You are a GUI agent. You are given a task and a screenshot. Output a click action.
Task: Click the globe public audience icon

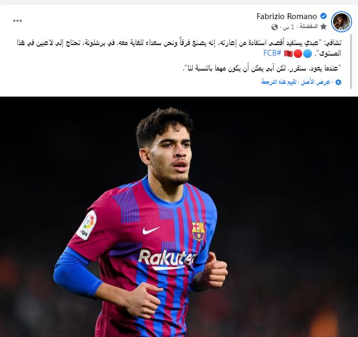click(275, 27)
